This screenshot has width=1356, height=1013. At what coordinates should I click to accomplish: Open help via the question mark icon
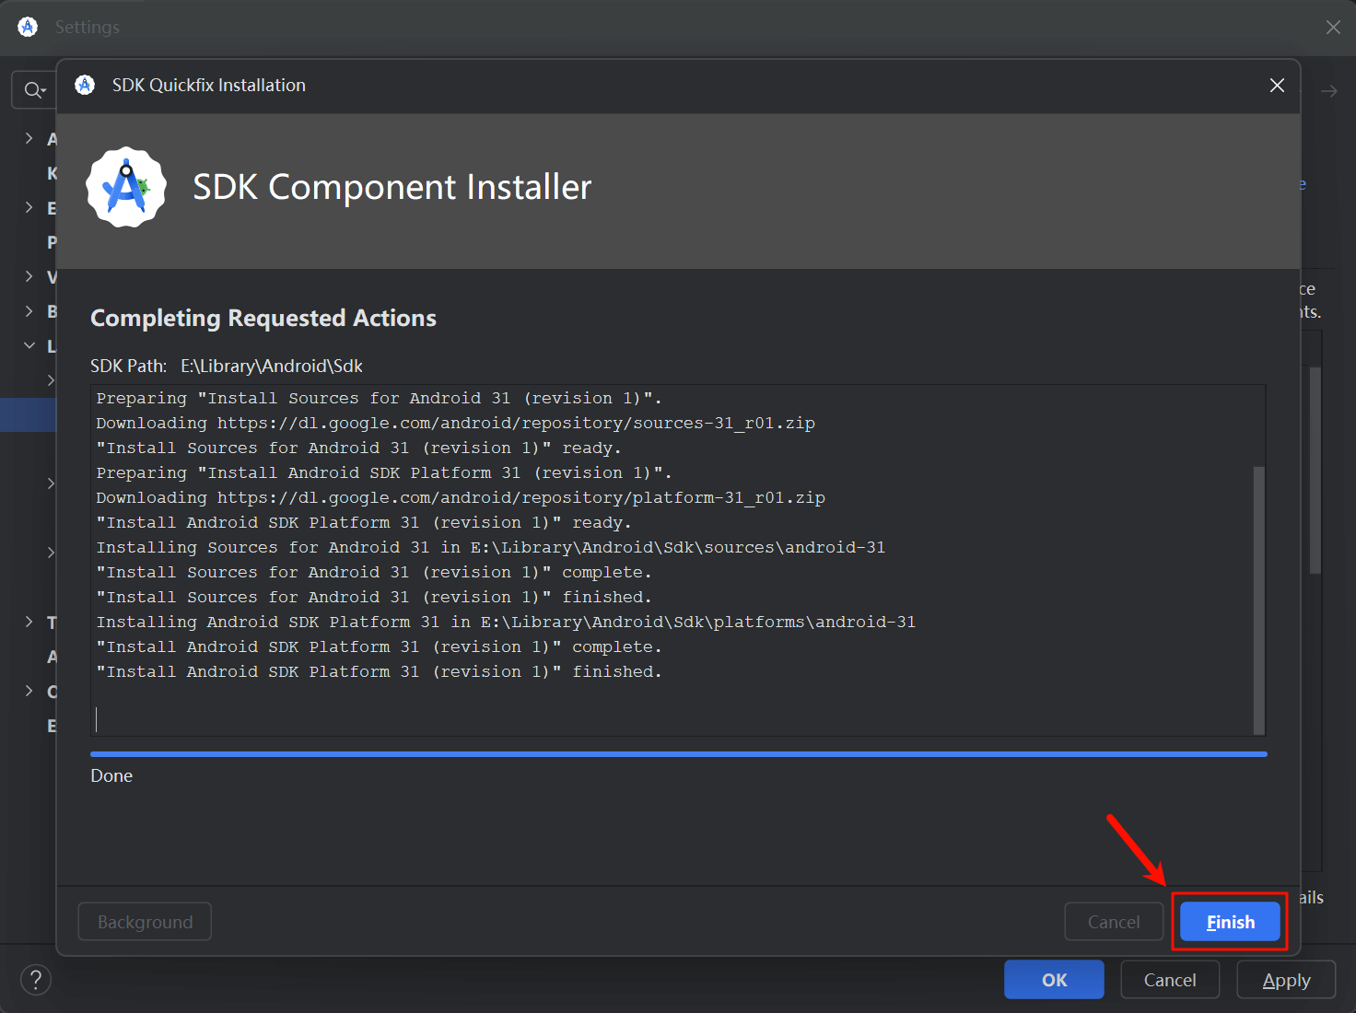pos(36,979)
